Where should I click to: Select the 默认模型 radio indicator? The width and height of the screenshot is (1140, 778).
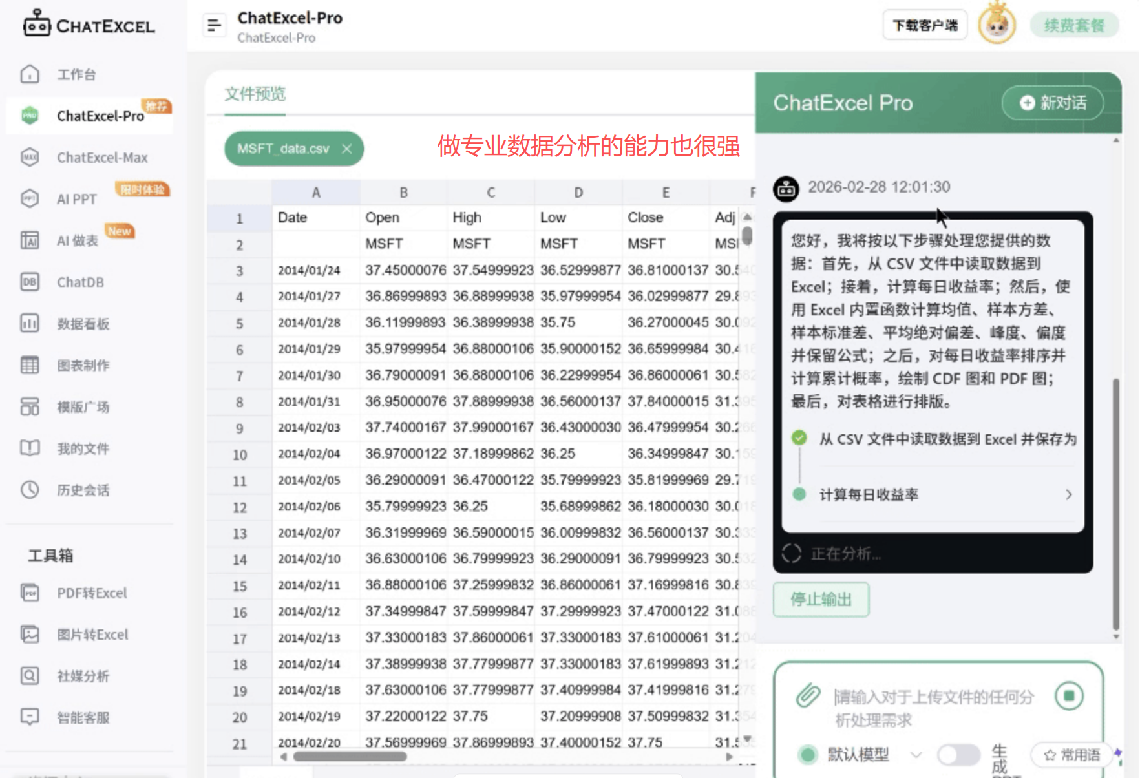pyautogui.click(x=807, y=754)
